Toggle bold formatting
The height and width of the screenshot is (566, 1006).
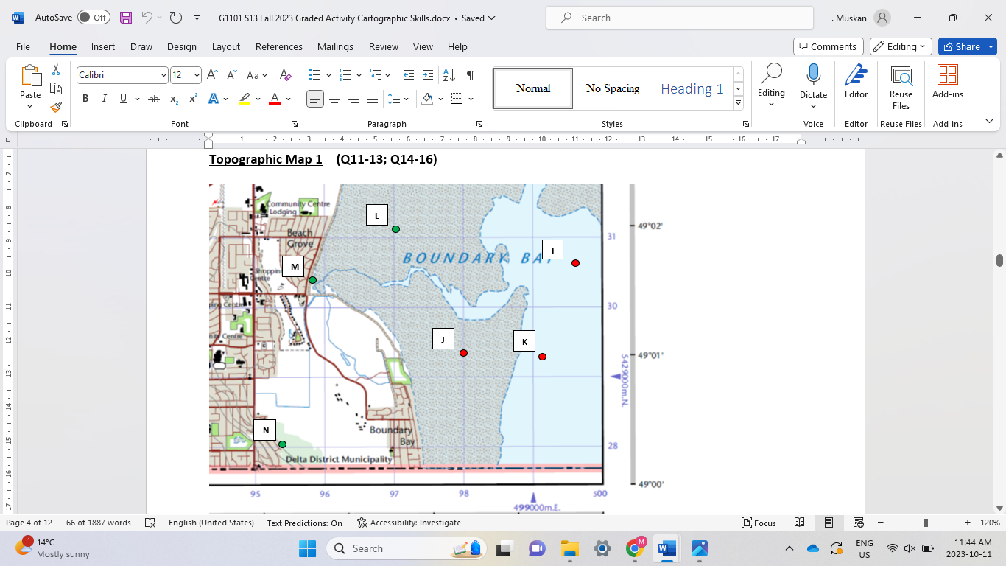(x=85, y=99)
